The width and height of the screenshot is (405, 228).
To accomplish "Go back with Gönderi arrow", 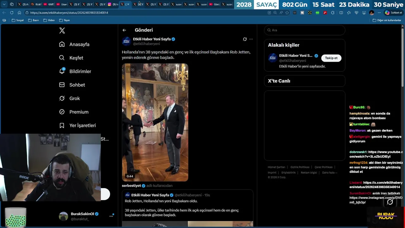I will (124, 30).
